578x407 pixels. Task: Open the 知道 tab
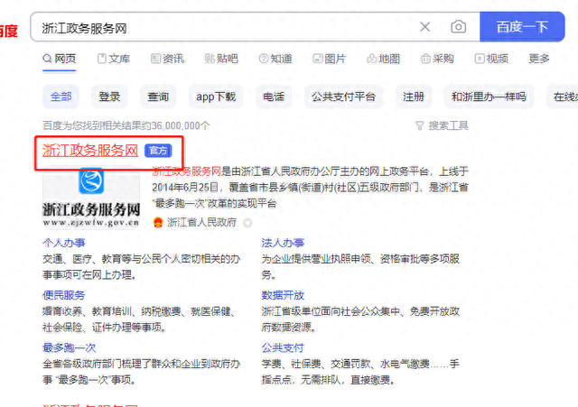pos(275,59)
